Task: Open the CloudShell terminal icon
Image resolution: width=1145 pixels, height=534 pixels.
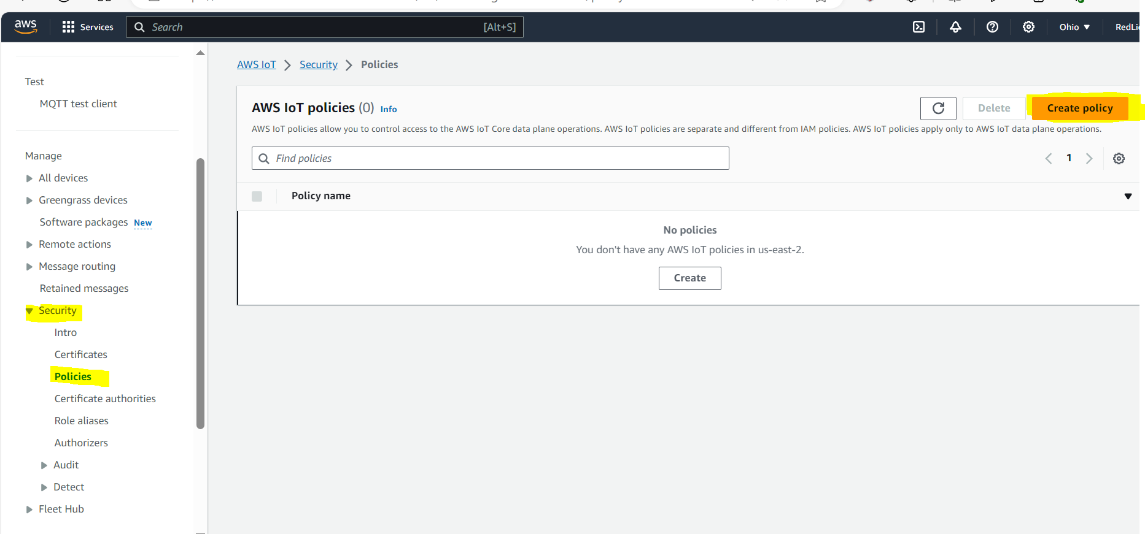Action: coord(918,27)
